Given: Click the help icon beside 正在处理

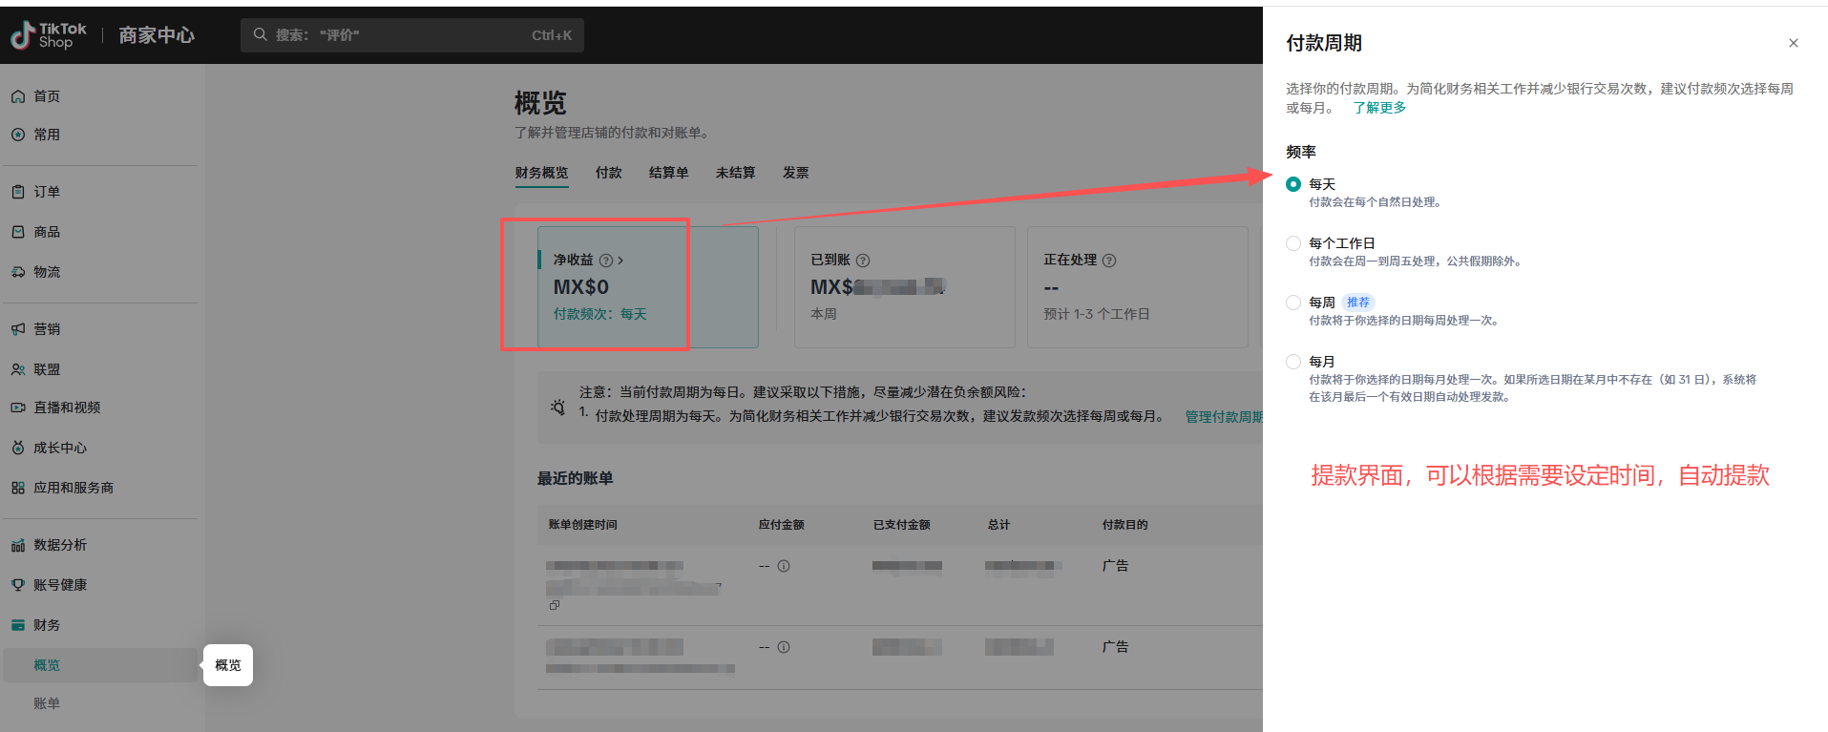Looking at the screenshot, I should pyautogui.click(x=1109, y=261).
